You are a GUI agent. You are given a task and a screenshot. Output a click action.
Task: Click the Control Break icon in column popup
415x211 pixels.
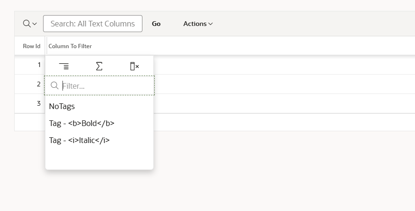[x=64, y=67]
